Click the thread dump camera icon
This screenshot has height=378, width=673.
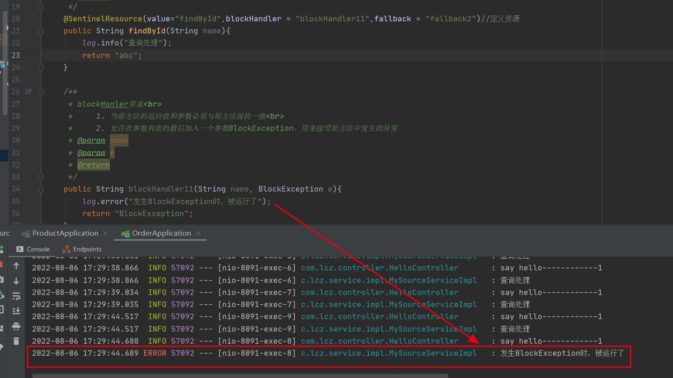tap(1, 280)
